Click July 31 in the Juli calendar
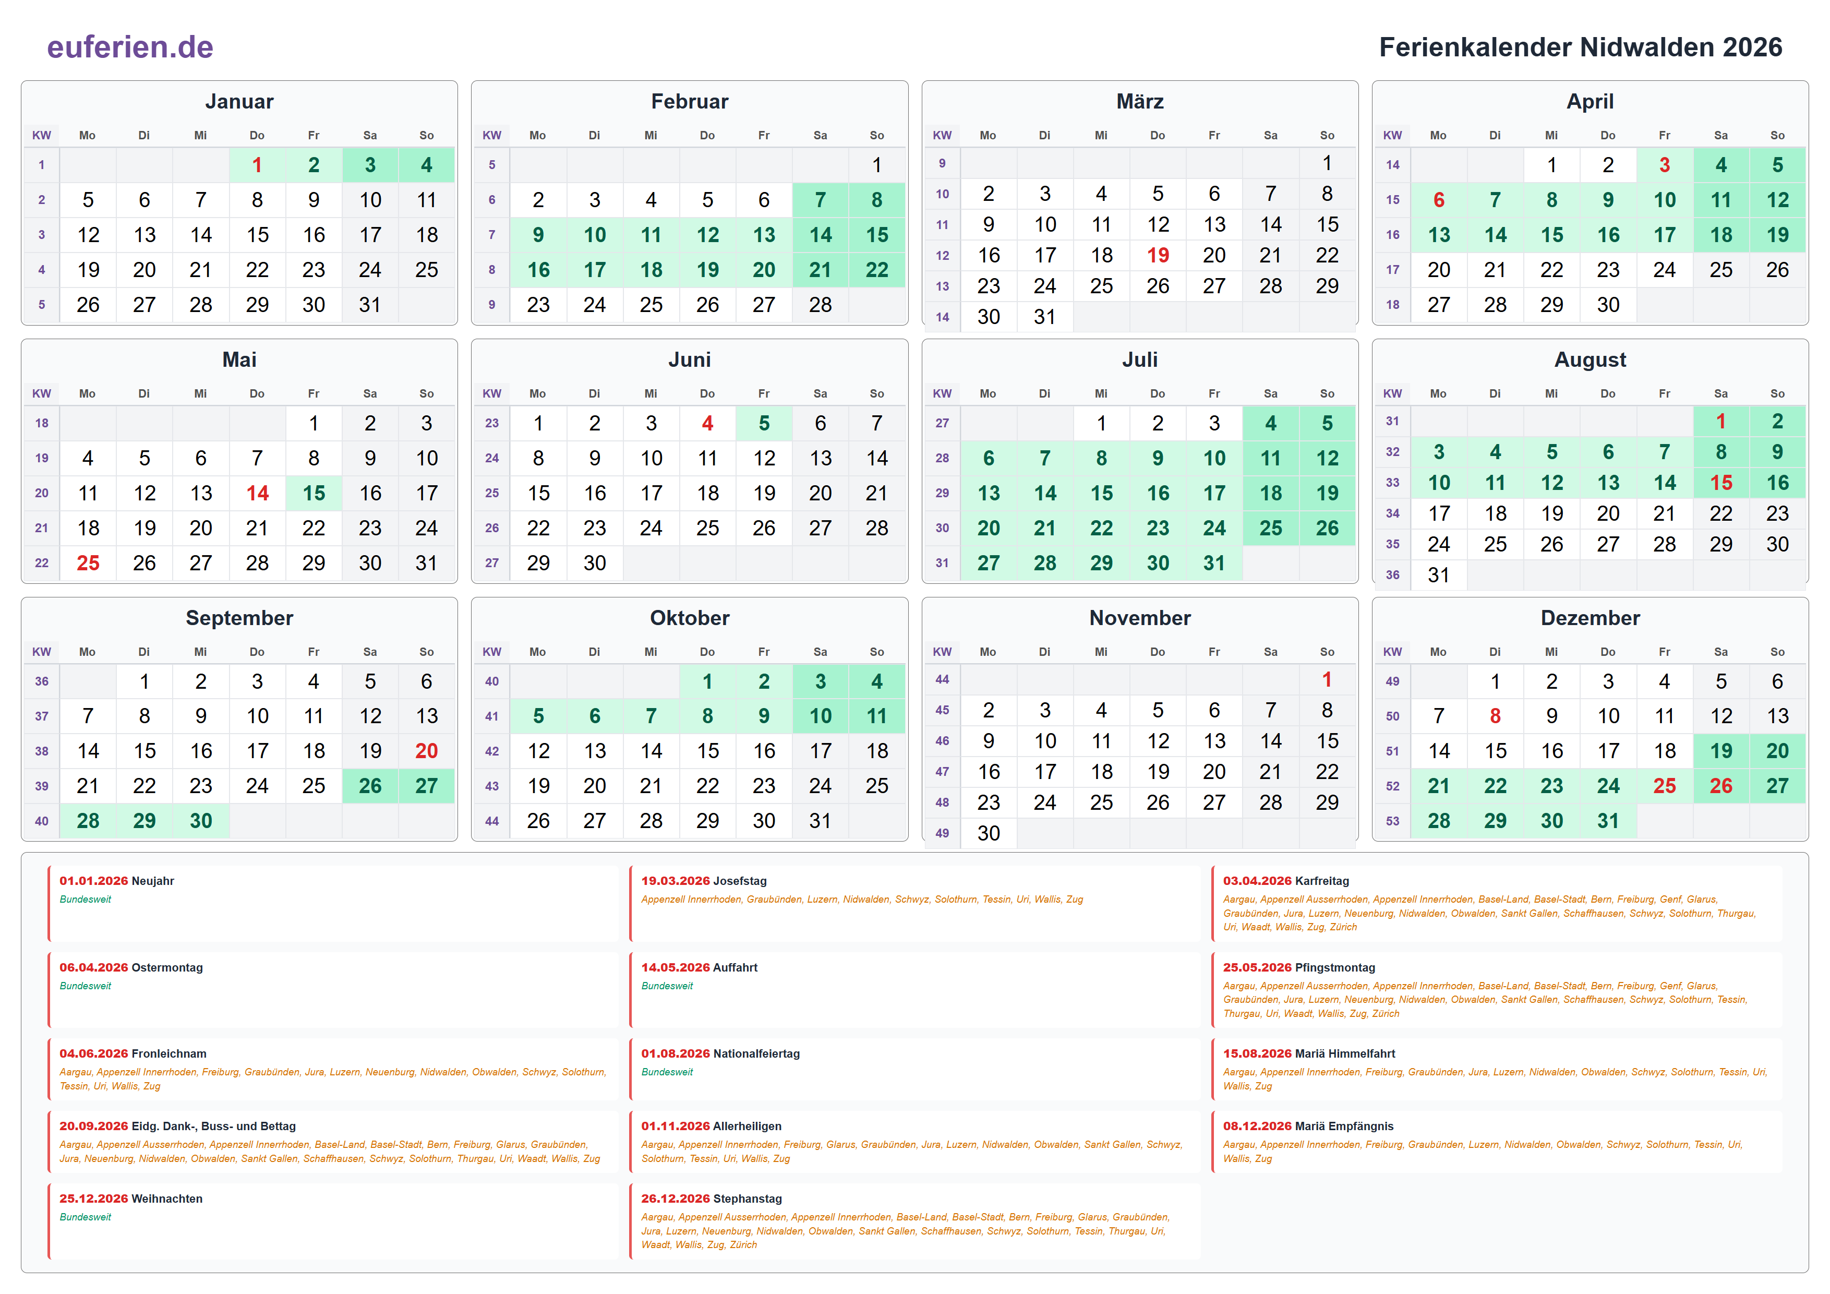The height and width of the screenshot is (1294, 1830). (1214, 564)
